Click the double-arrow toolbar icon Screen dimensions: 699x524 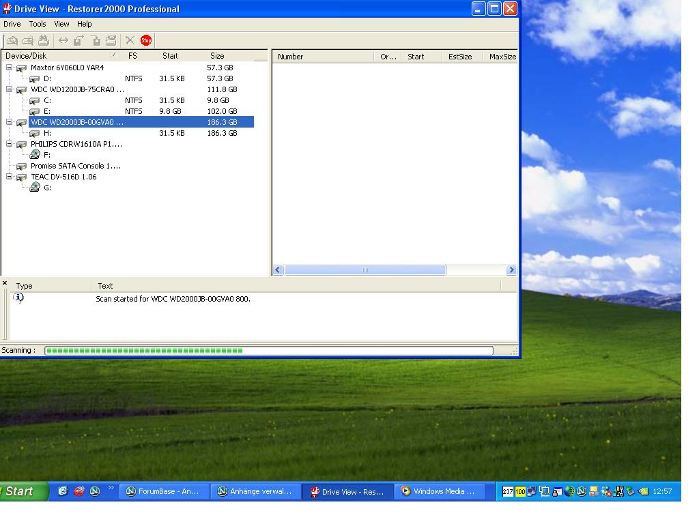click(x=63, y=40)
